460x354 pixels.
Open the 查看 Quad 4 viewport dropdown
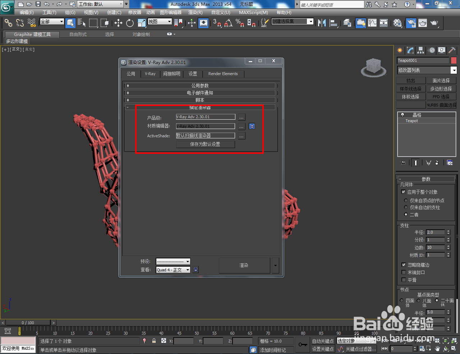tap(173, 270)
